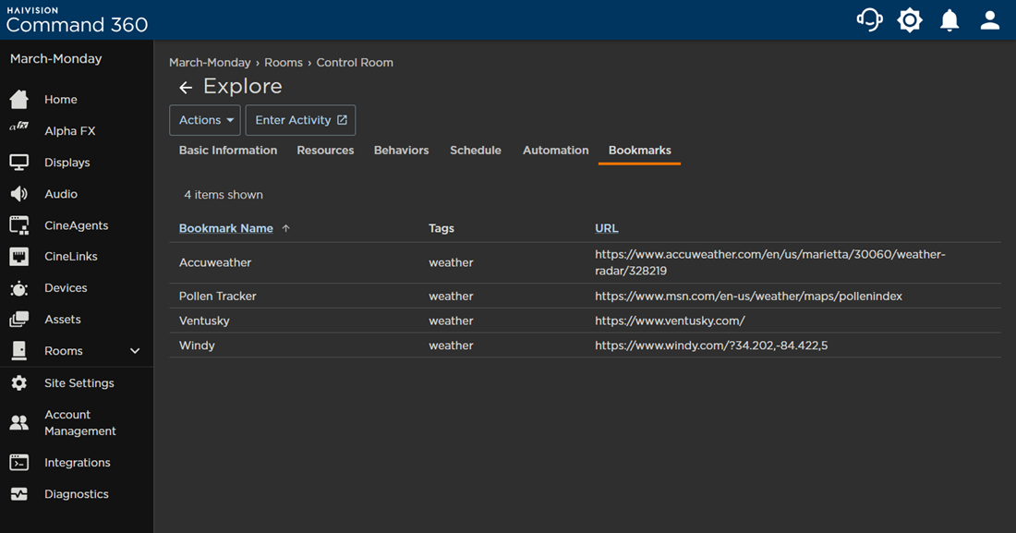1016x533 pixels.
Task: Click Control Room in the breadcrumb
Action: point(355,62)
